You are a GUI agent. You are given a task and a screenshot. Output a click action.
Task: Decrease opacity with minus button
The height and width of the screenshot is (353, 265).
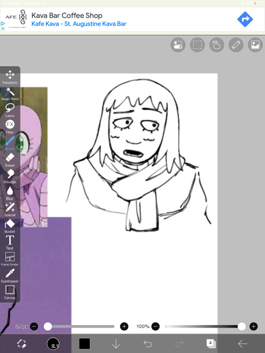156,326
